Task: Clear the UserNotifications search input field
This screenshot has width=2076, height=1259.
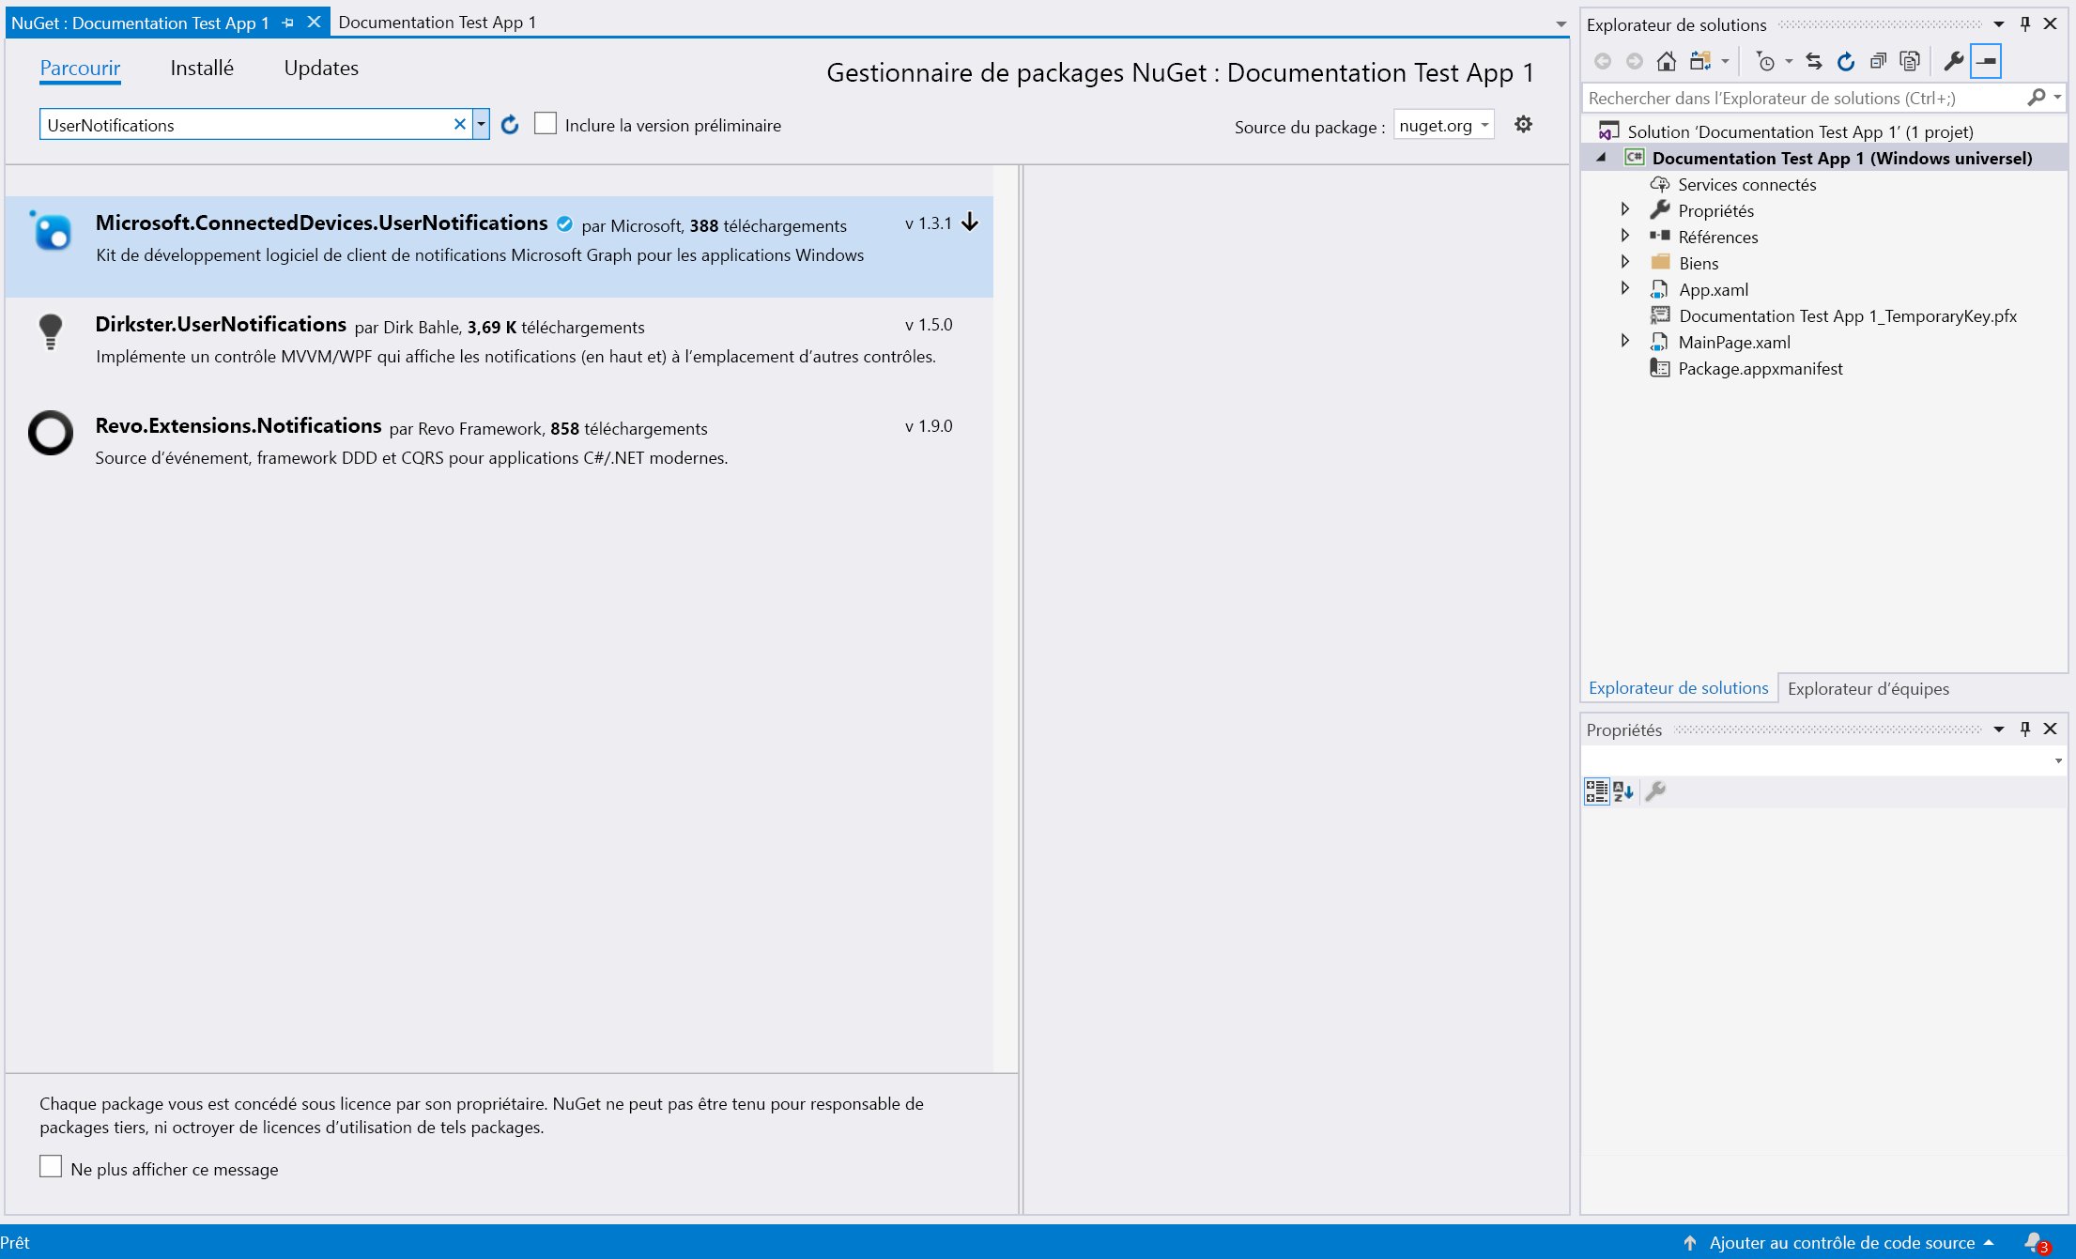Action: click(x=461, y=123)
